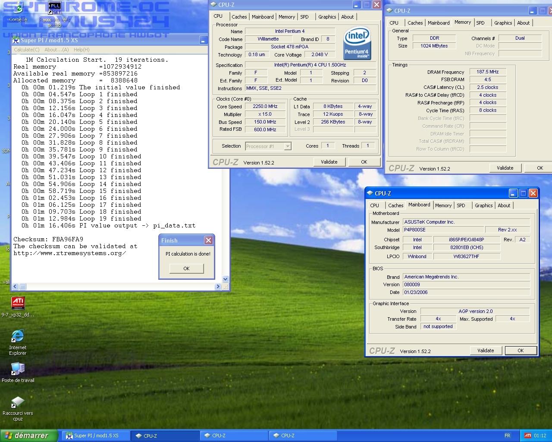Select Graphics tab in the Memory window
Image resolution: width=552 pixels, height=442 pixels.
(503, 23)
